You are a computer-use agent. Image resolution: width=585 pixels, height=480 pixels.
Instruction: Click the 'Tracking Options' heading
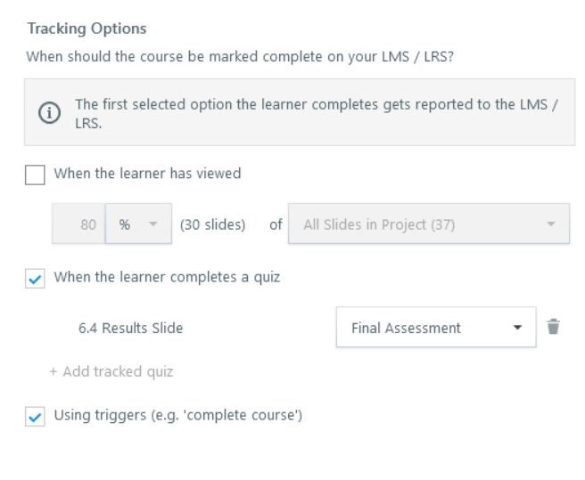[87, 29]
